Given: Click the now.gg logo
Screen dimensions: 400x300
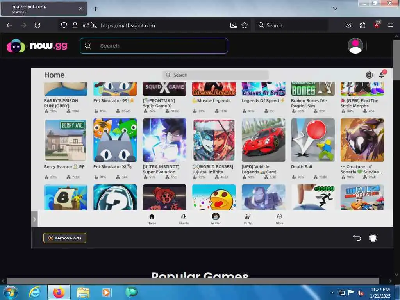Looking at the screenshot, I should pyautogui.click(x=37, y=46).
